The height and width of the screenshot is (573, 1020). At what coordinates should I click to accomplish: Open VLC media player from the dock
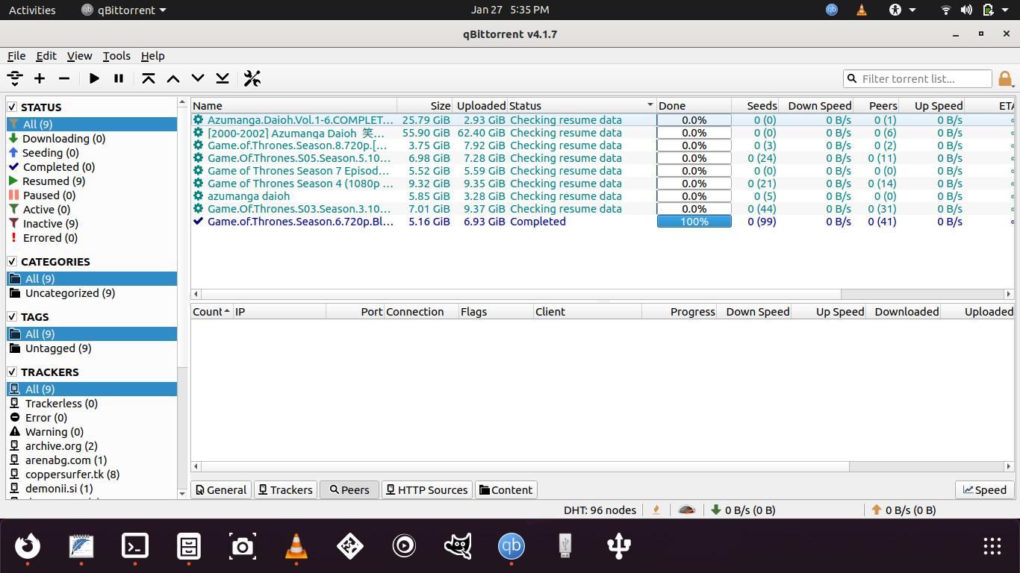coord(296,546)
